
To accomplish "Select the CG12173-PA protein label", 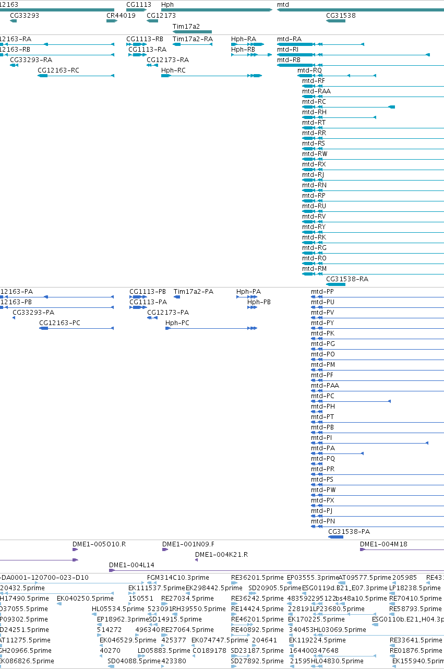I will [x=168, y=313].
